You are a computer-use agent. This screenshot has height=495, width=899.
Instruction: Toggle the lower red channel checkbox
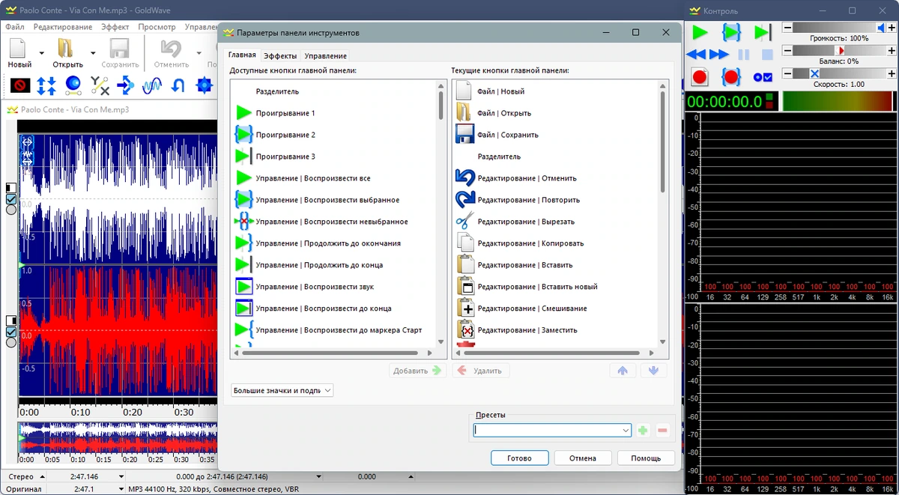pyautogui.click(x=11, y=331)
